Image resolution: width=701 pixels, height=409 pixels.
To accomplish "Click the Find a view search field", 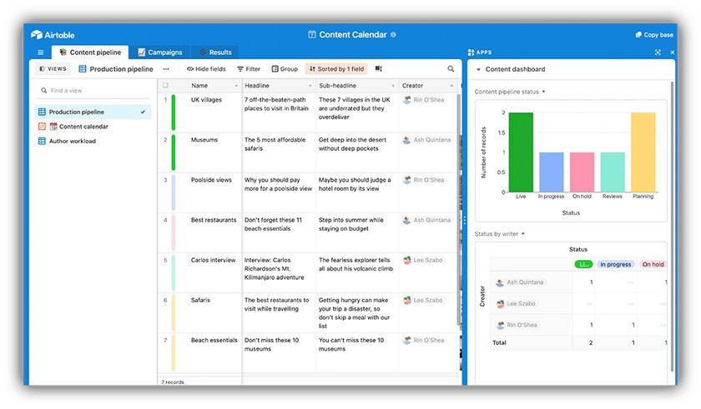I will pos(93,91).
